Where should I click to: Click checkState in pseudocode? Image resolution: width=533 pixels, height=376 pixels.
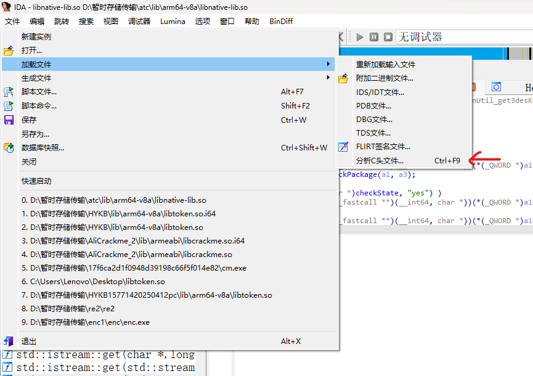(377, 193)
